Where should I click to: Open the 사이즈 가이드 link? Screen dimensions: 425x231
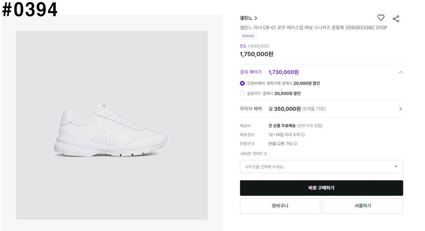253,154
